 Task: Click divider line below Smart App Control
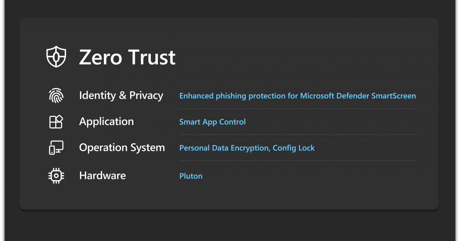click(x=298, y=135)
